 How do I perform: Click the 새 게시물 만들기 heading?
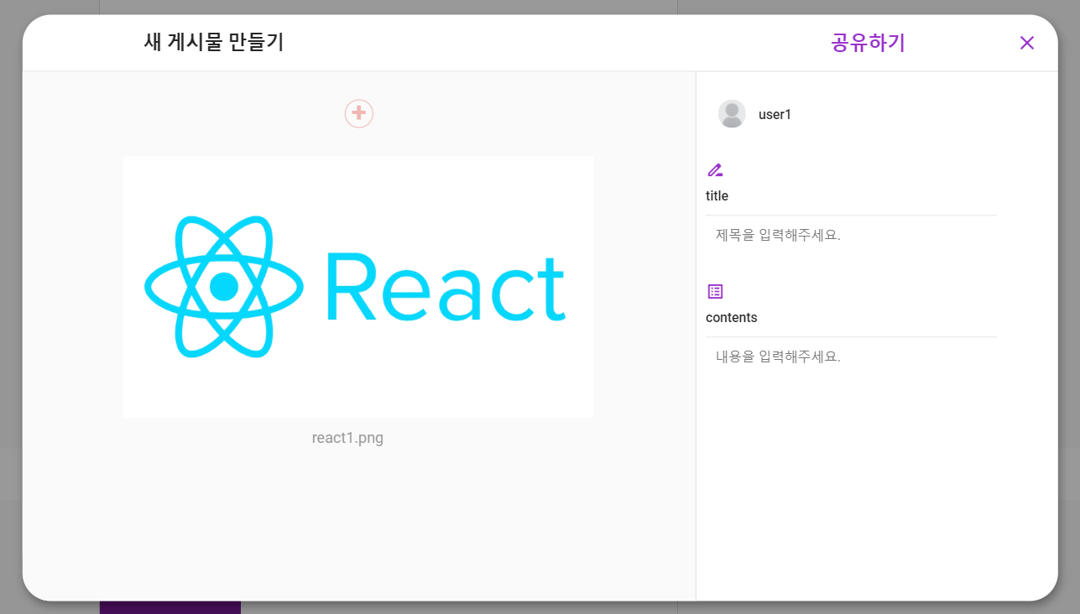coord(214,42)
